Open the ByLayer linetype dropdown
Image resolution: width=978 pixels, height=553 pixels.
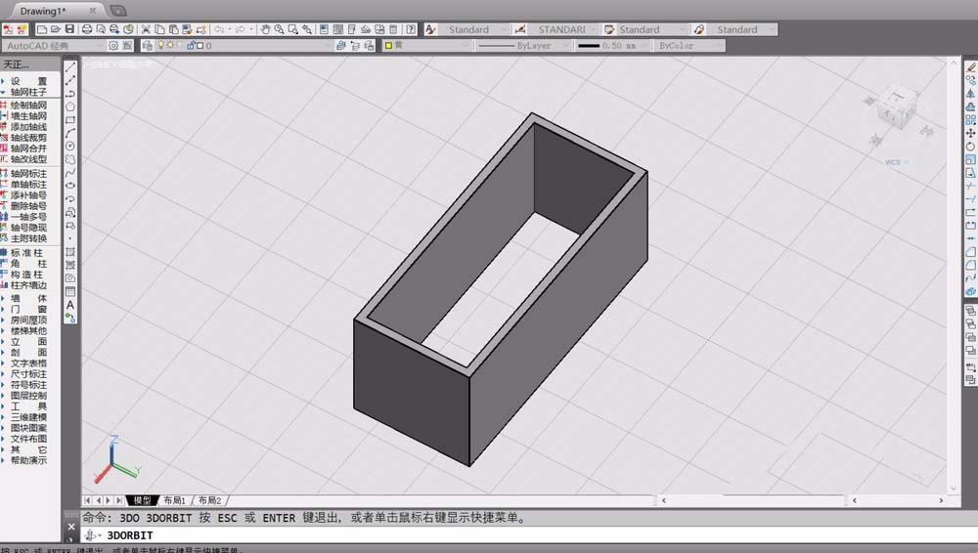click(522, 46)
